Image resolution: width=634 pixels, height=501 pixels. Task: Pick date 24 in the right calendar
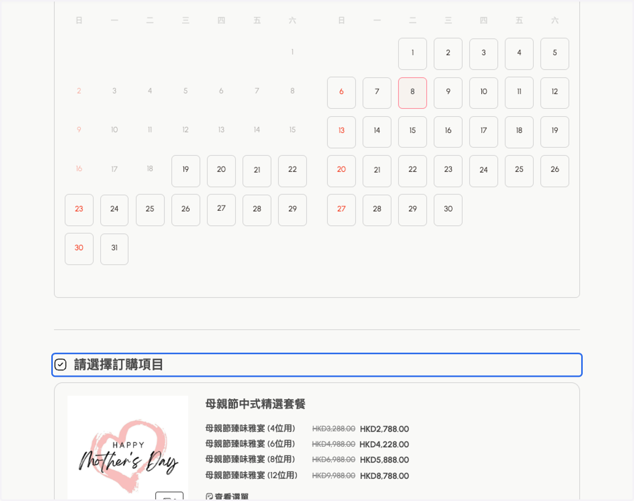click(x=483, y=171)
